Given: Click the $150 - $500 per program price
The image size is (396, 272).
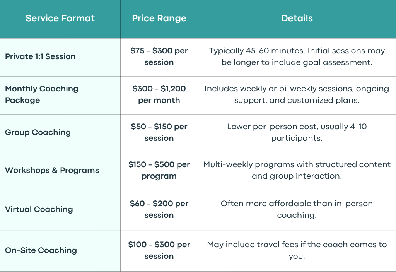Looking at the screenshot, I should click(x=159, y=170).
